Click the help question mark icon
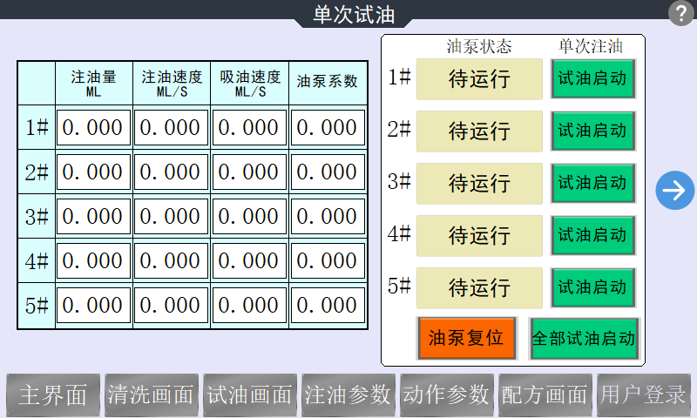The height and width of the screenshot is (418, 697). pyautogui.click(x=680, y=13)
